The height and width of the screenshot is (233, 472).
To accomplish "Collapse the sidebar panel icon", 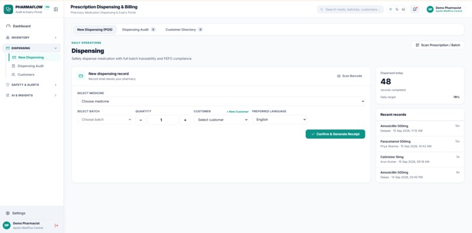I will click(56, 9).
